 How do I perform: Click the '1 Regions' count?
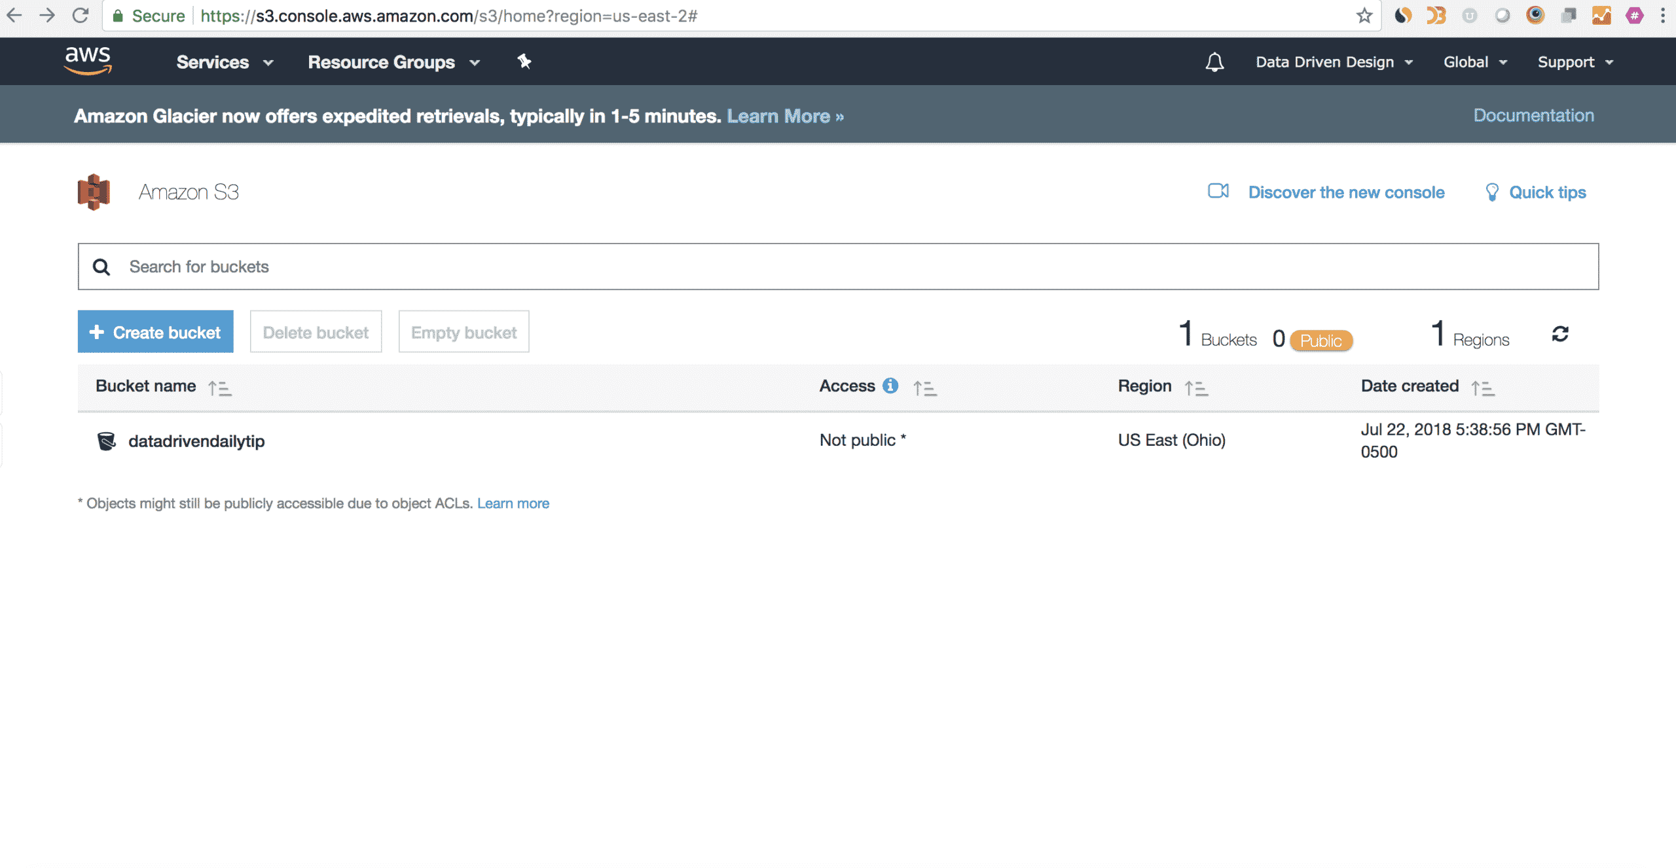tap(1470, 334)
